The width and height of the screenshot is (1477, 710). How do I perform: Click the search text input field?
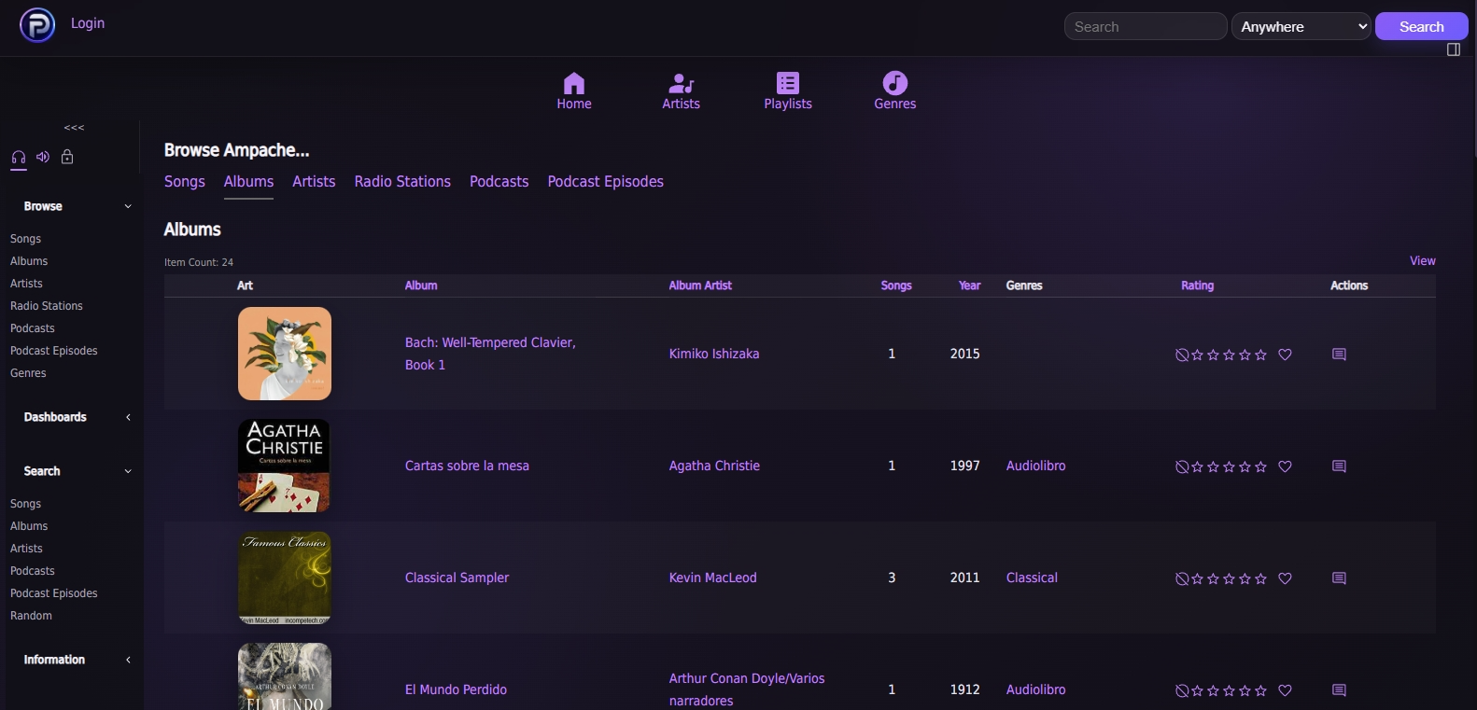[1146, 26]
